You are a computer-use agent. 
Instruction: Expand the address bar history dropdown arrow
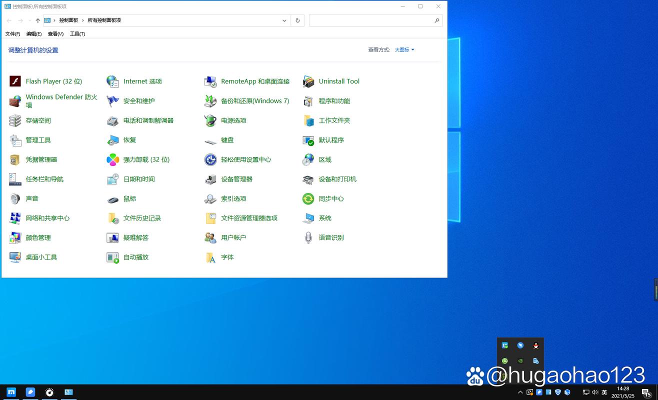[284, 20]
